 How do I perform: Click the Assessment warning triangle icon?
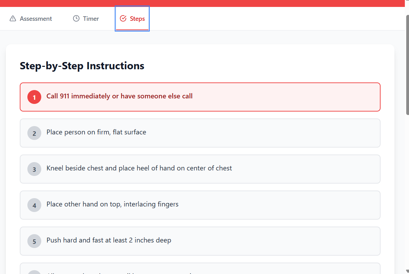point(13,18)
